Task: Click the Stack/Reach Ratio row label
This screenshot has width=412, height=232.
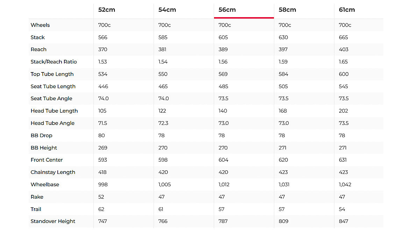Action: (x=54, y=62)
